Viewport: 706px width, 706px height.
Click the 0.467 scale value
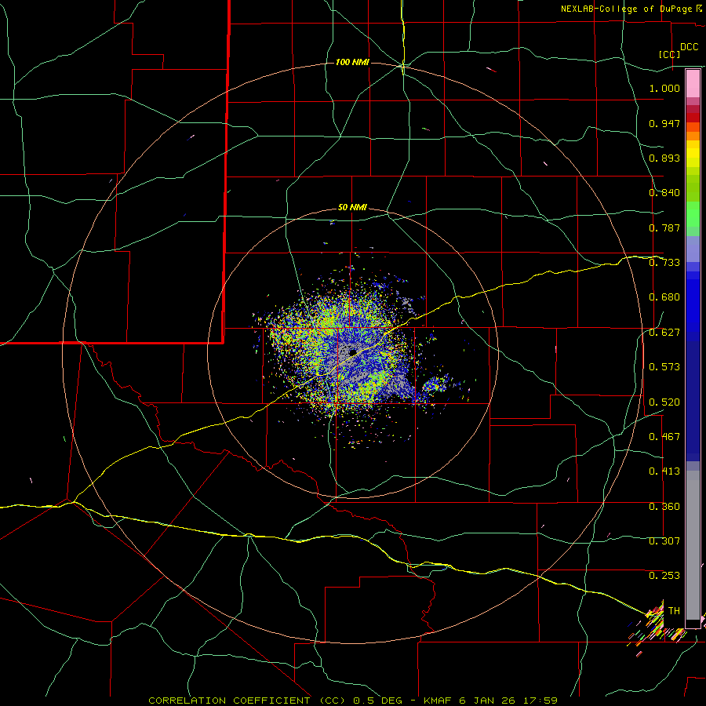point(664,437)
